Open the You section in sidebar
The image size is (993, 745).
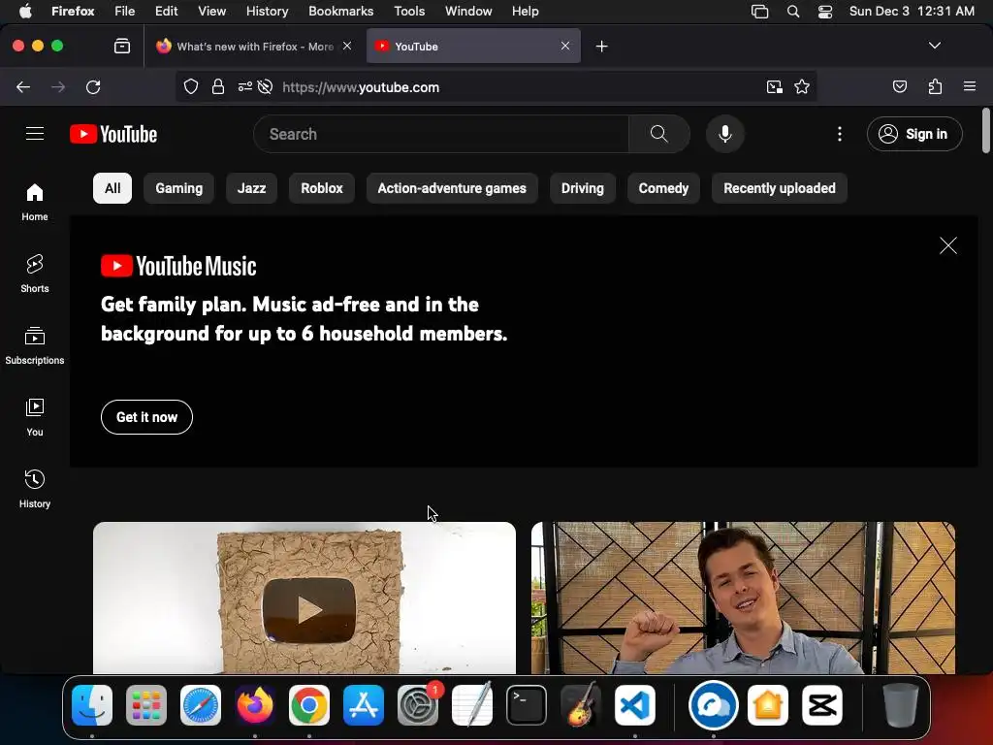(x=35, y=417)
